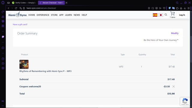Open History clock icon in sidebar
Image resolution: width=192 pixels, height=108 pixels.
pyautogui.click(x=3, y=59)
